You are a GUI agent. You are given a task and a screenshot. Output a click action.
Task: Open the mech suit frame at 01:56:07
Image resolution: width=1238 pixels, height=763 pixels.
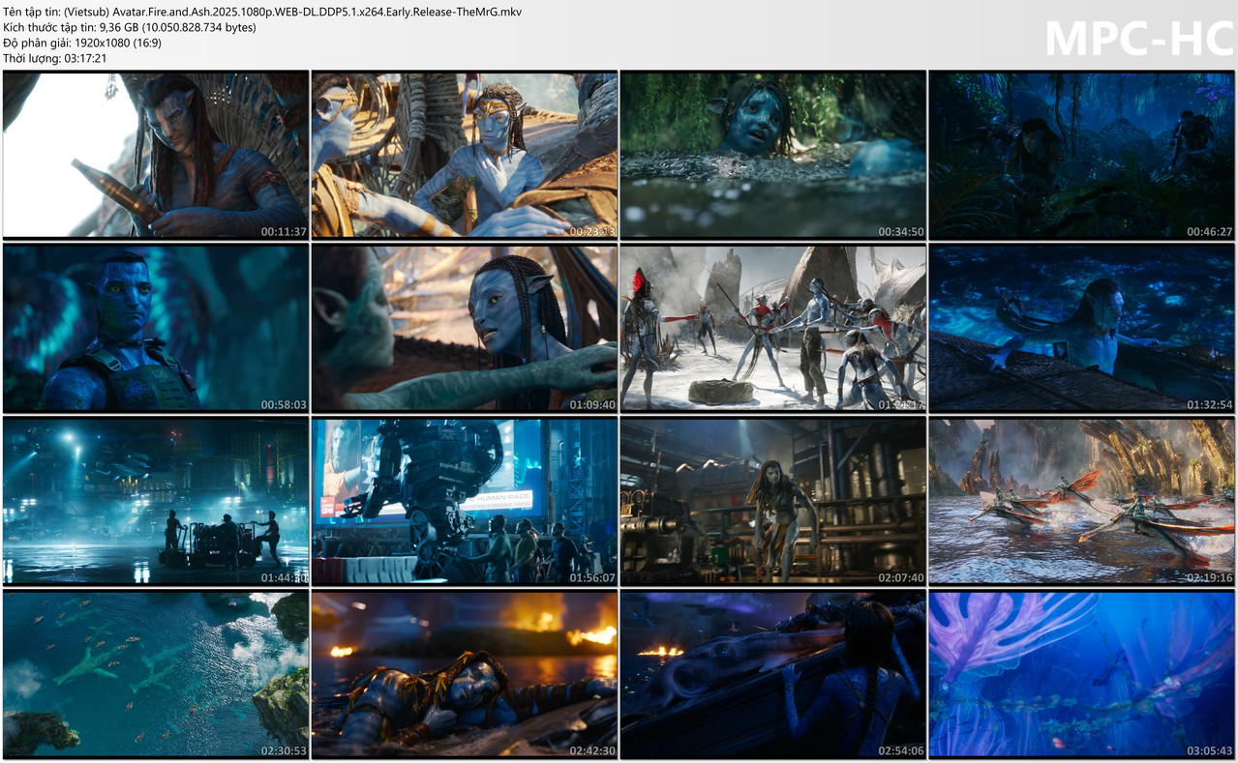[x=465, y=501]
